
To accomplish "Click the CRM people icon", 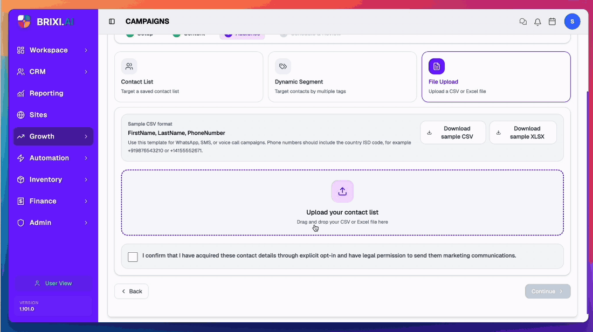I will tap(21, 72).
